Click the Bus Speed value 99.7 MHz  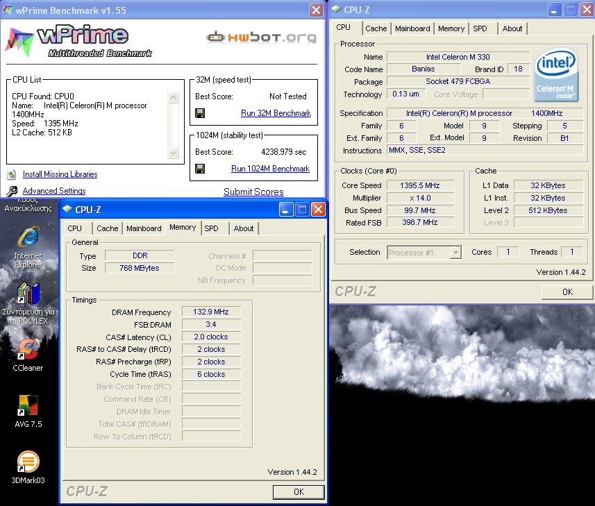click(420, 210)
